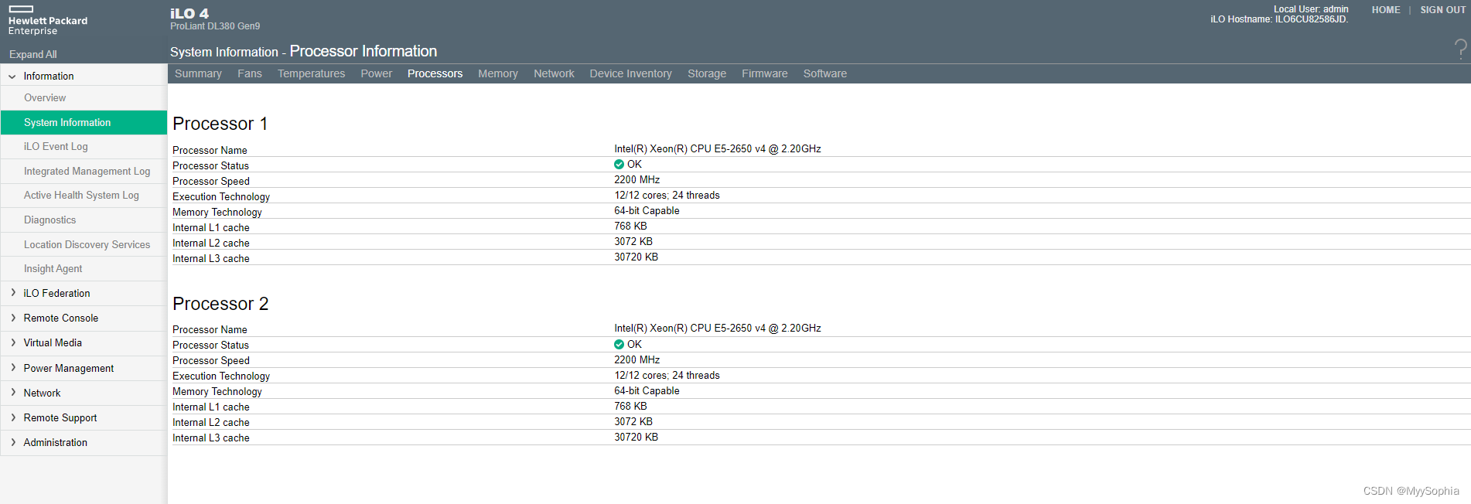Switch to the Power tab
The width and height of the screenshot is (1471, 504).
click(377, 73)
